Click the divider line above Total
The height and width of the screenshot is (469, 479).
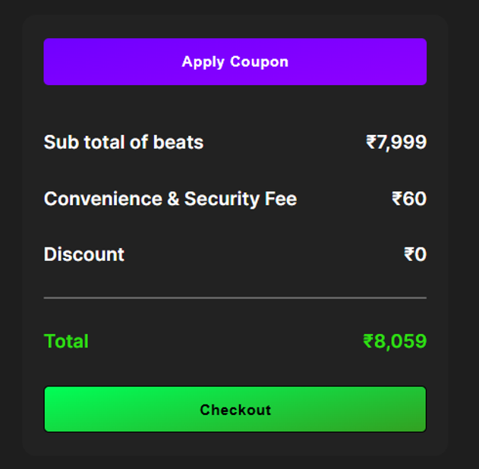tap(235, 298)
